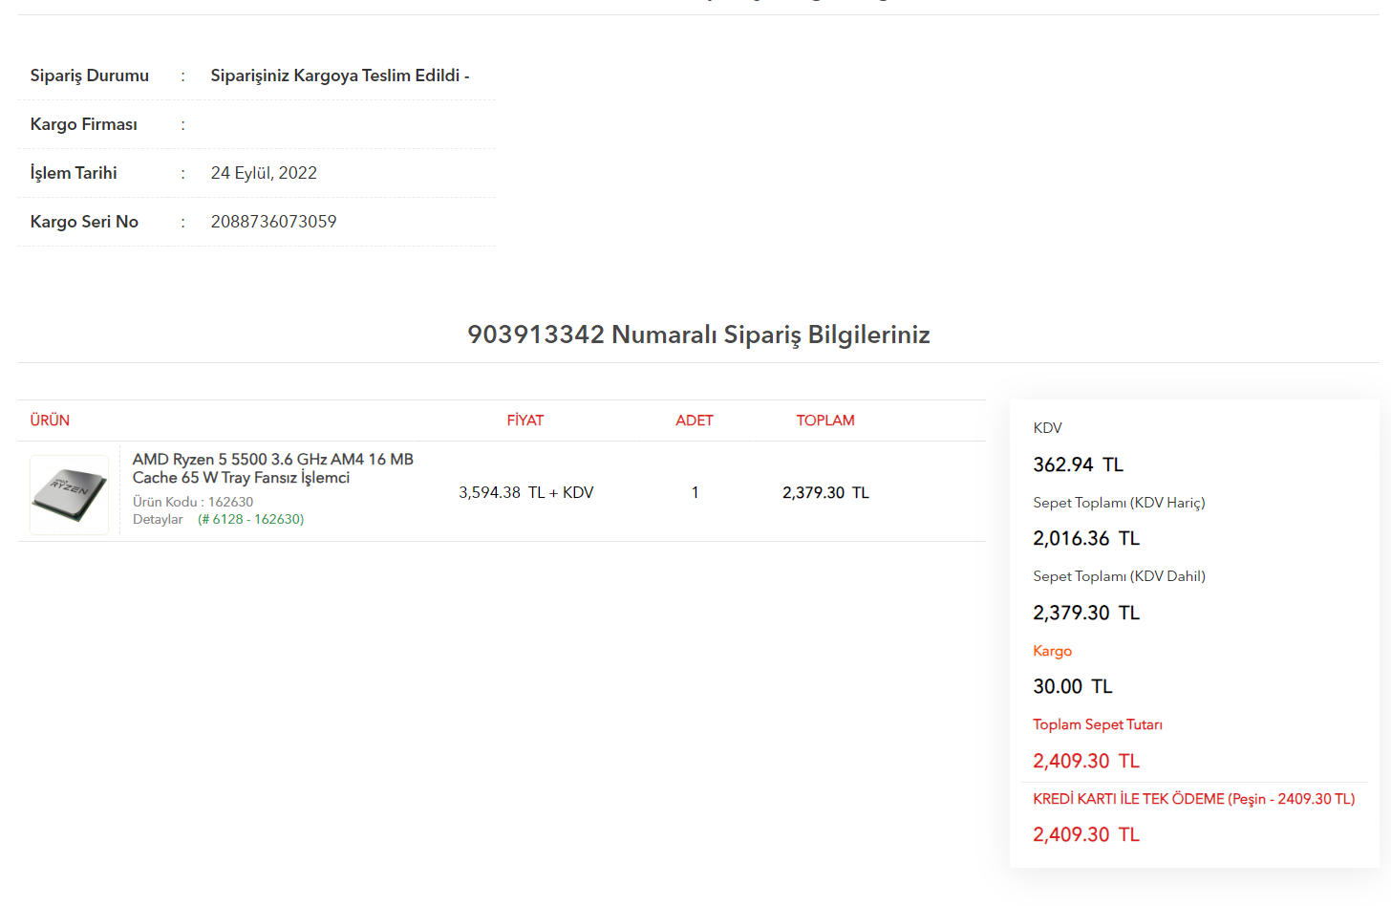The image size is (1391, 906).
Task: Click the FİYAT column header
Action: click(524, 421)
